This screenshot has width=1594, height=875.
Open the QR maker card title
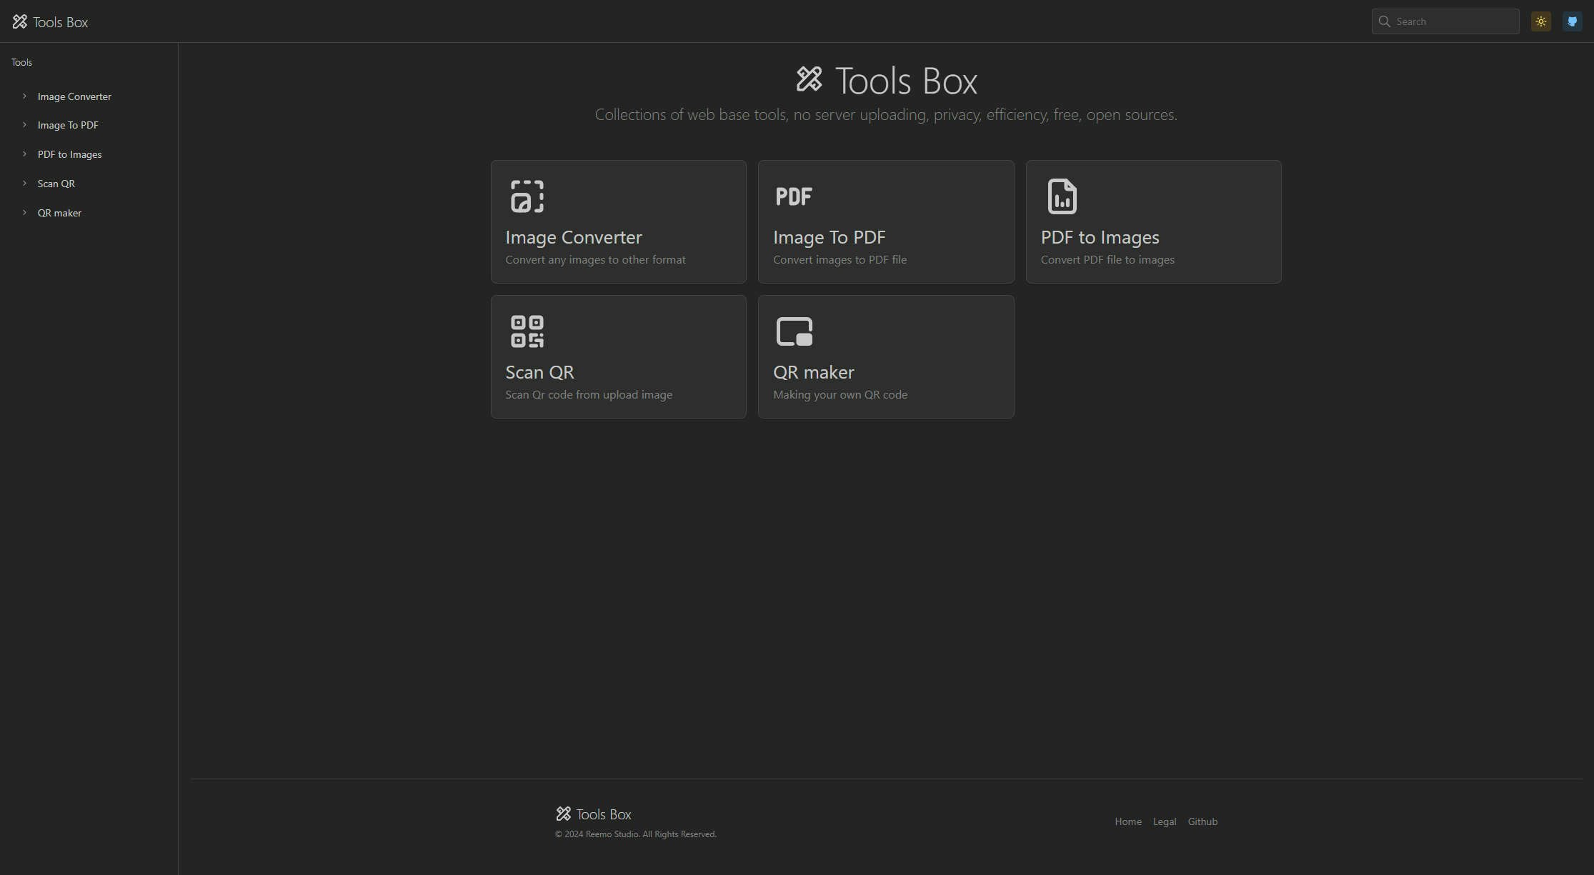point(814,372)
